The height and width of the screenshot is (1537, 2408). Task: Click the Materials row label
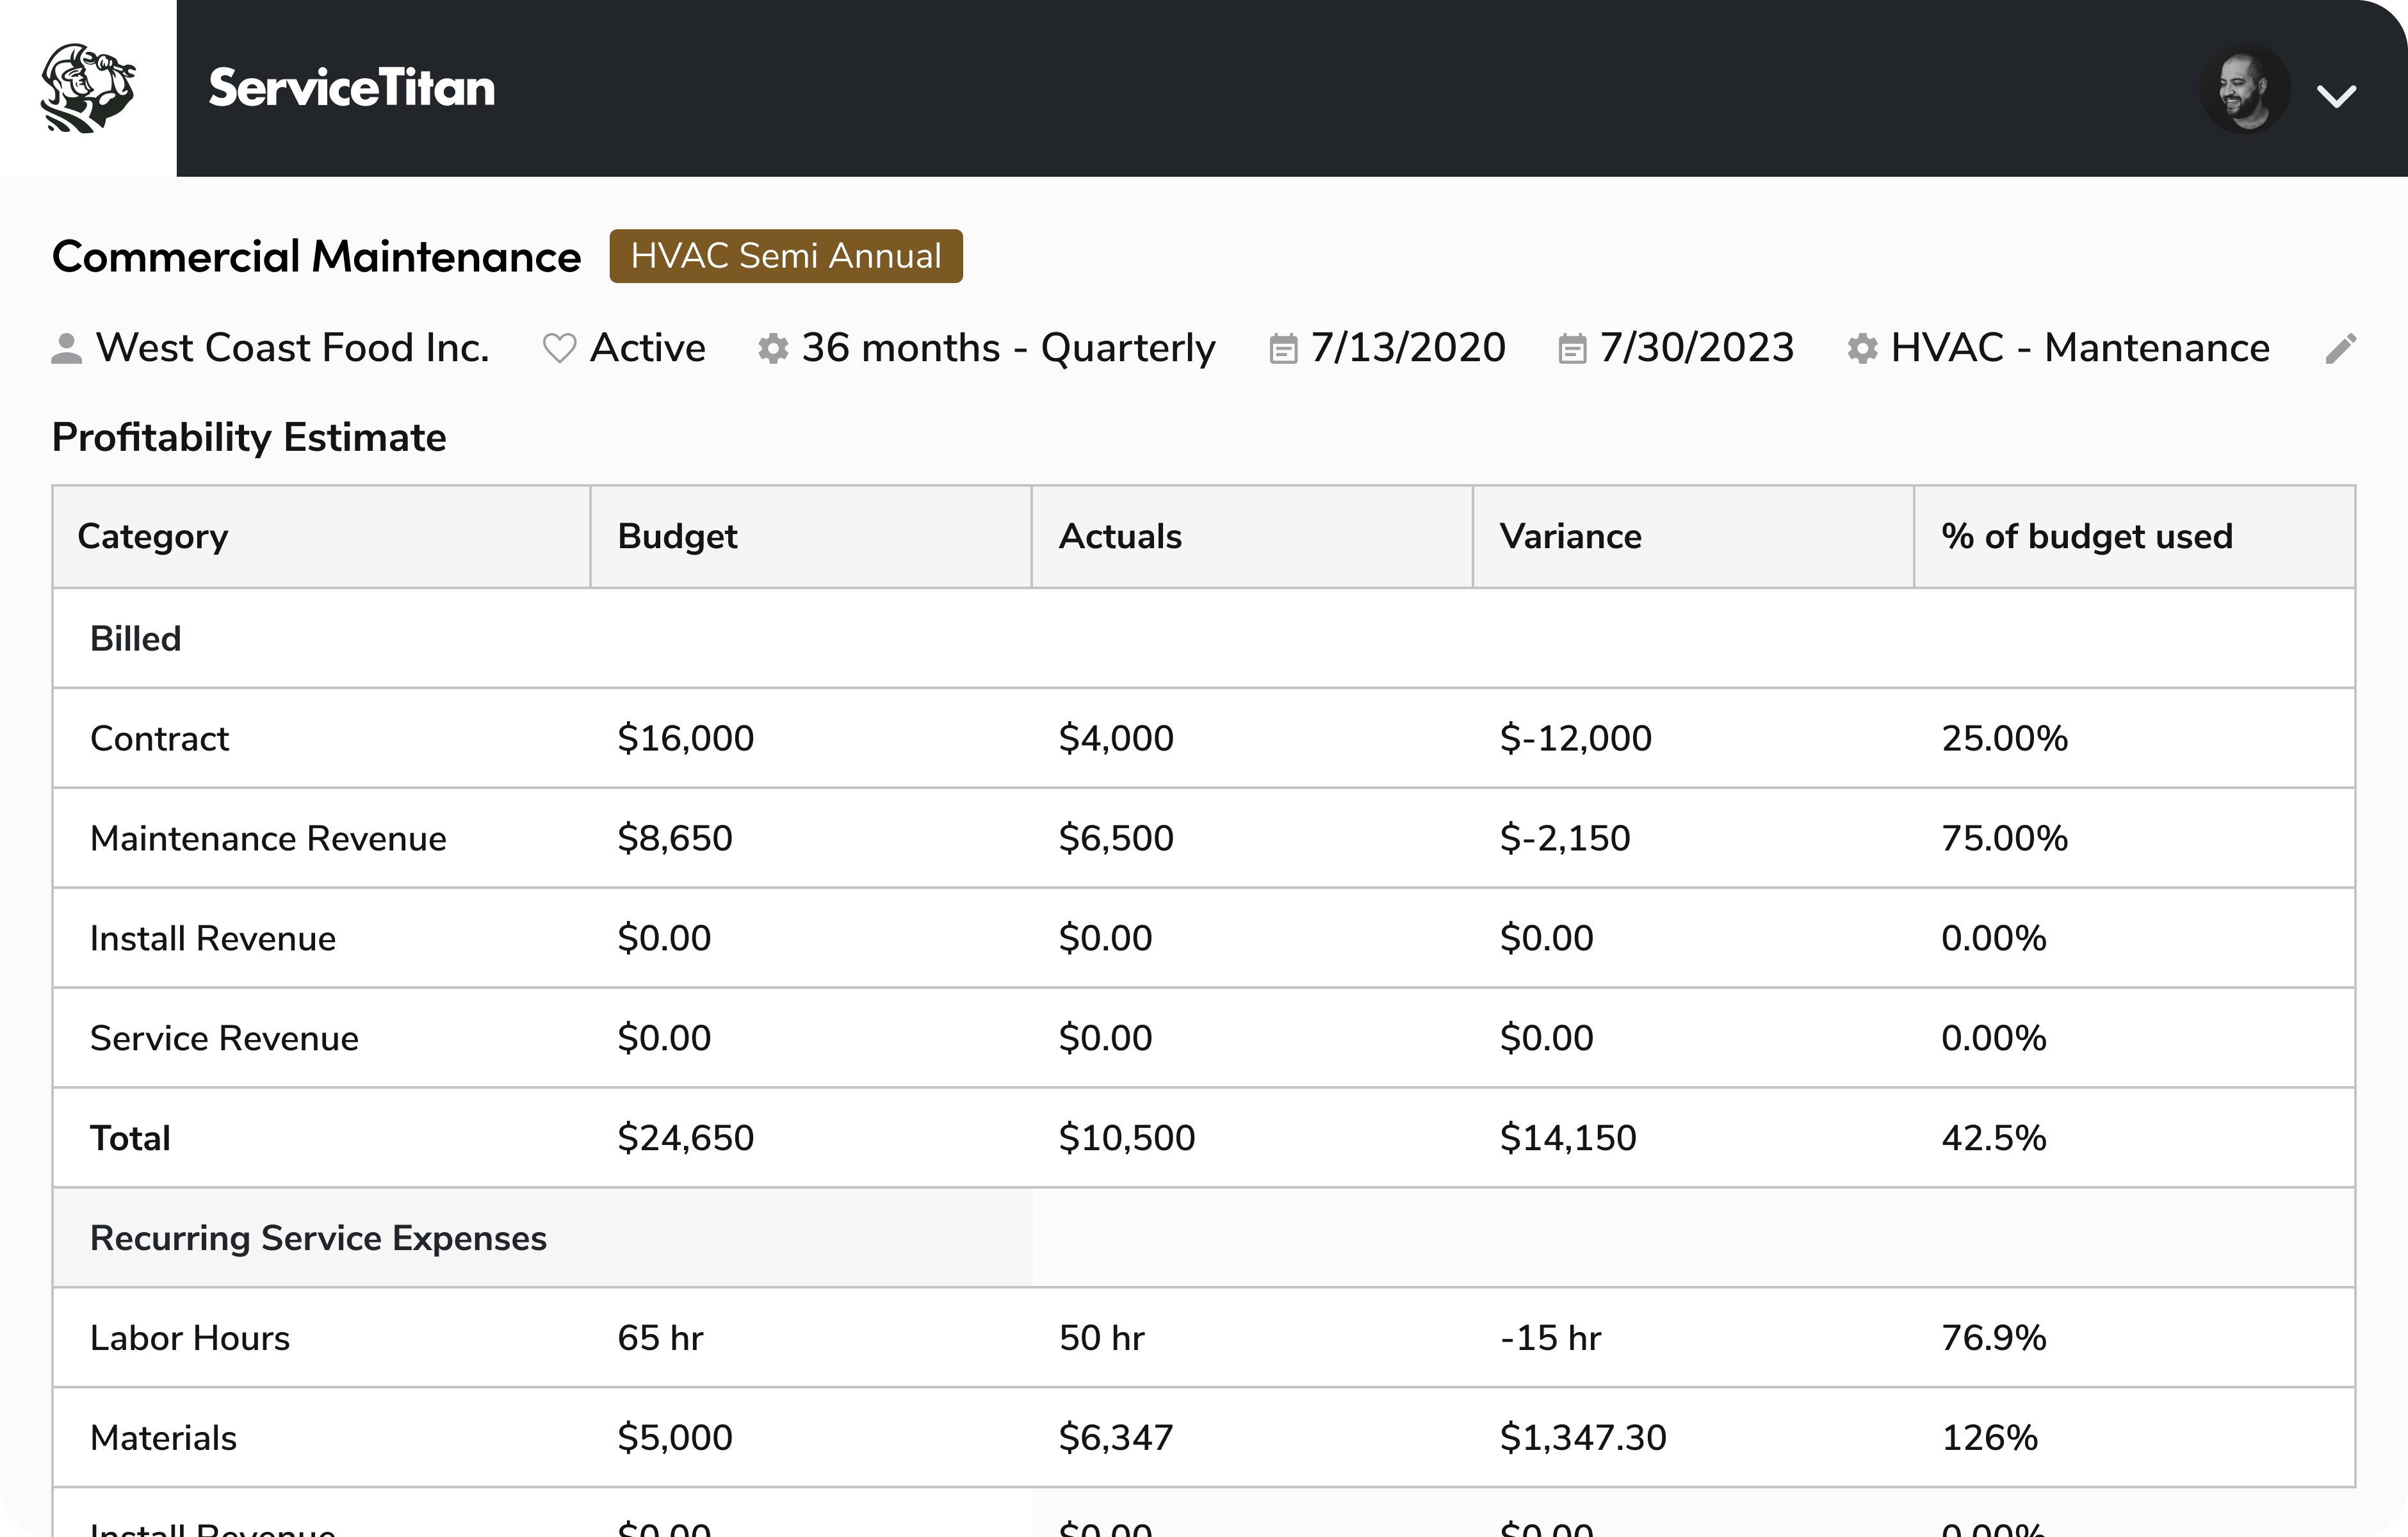coord(163,1438)
